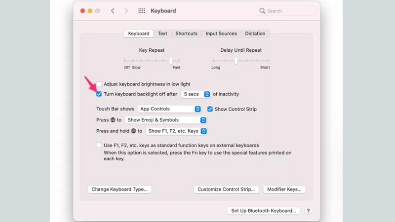Viewport: 395px width, 222px height.
Task: Open the Show F1, F2, etc. Keys dropdown
Action: [176, 131]
